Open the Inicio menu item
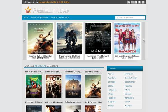The width and height of the screenshot is (168, 112). pyautogui.click(x=26, y=18)
